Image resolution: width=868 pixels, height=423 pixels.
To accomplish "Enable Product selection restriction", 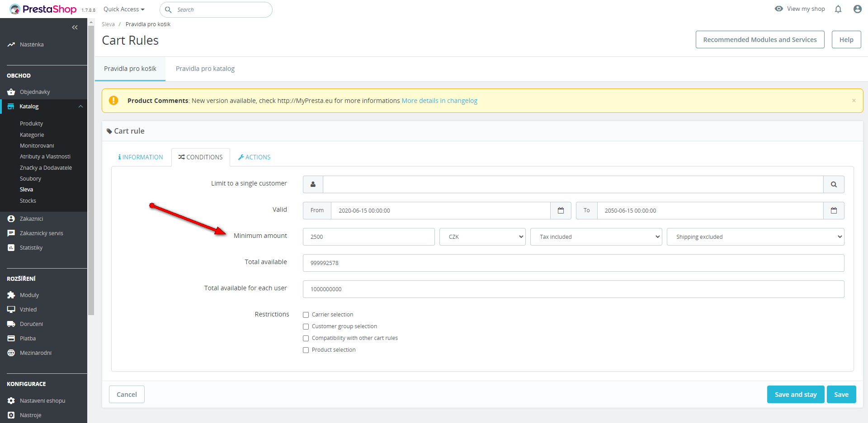I will pos(306,350).
